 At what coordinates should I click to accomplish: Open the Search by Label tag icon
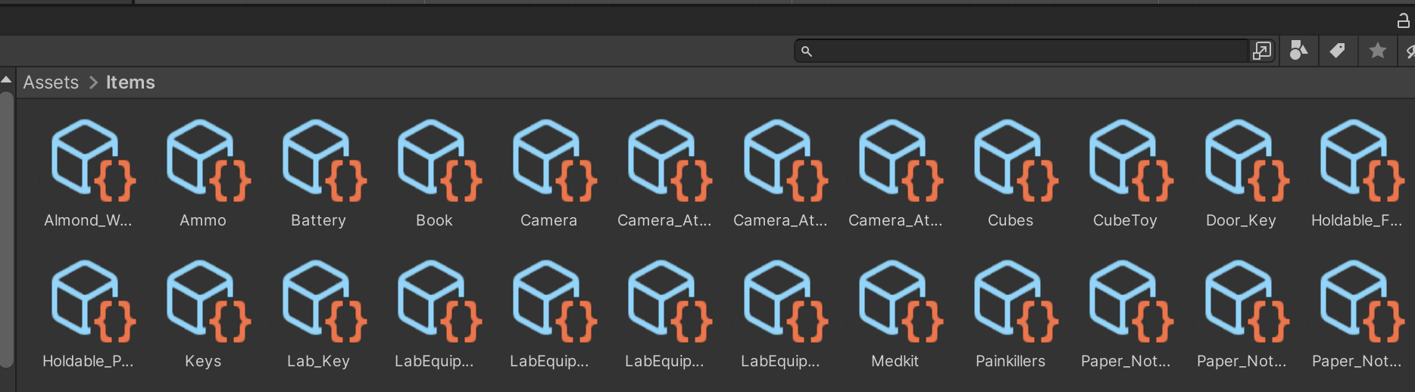[1338, 51]
